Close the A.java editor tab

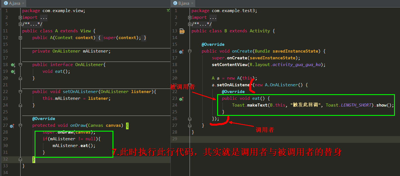tap(23, 3)
